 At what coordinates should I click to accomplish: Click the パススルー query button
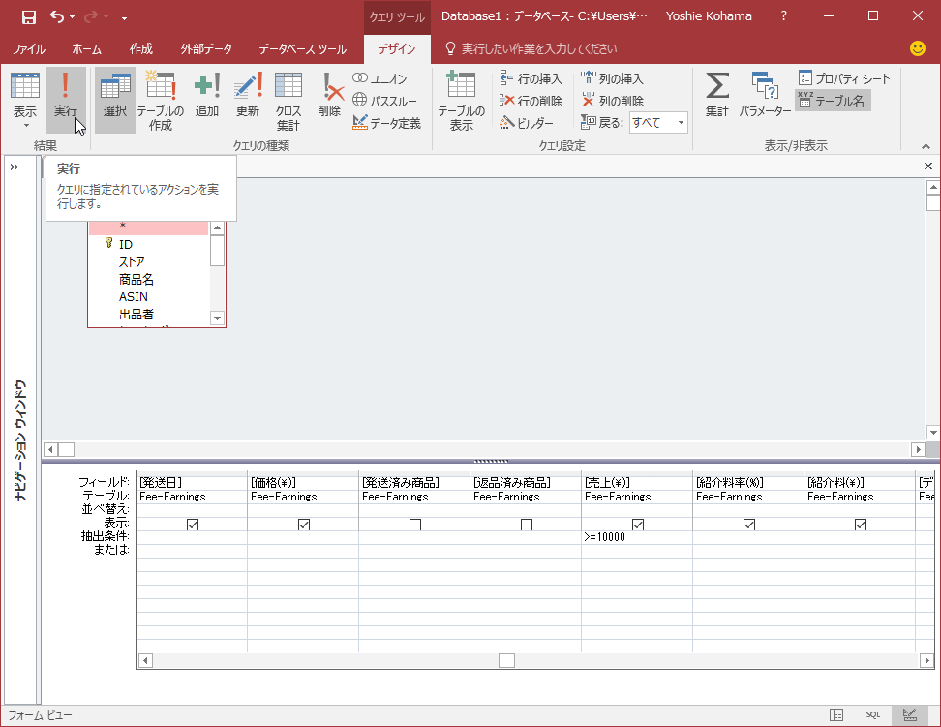pyautogui.click(x=384, y=101)
